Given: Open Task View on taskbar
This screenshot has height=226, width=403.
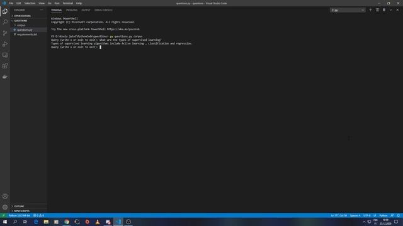Looking at the screenshot, I should 25,222.
